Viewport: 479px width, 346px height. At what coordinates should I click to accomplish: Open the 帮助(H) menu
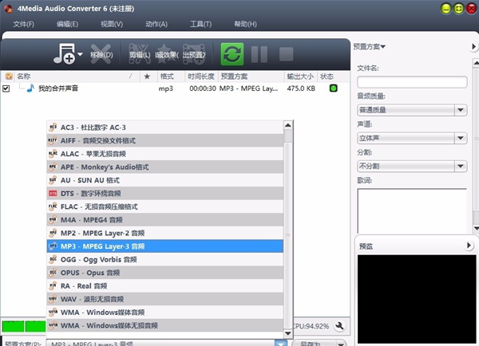tap(245, 24)
